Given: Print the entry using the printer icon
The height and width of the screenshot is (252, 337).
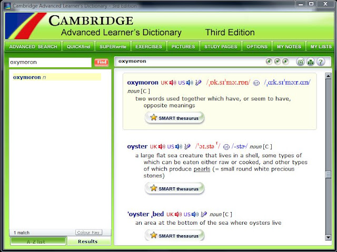Looking at the screenshot, I should 310,62.
